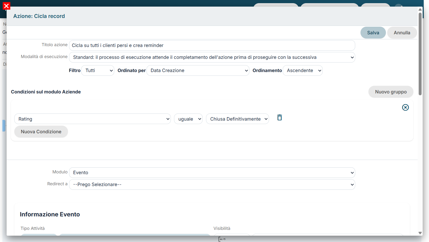Open the Modalità di esecuzione dropdown
Viewport: 429px width, 242px height.
212,57
